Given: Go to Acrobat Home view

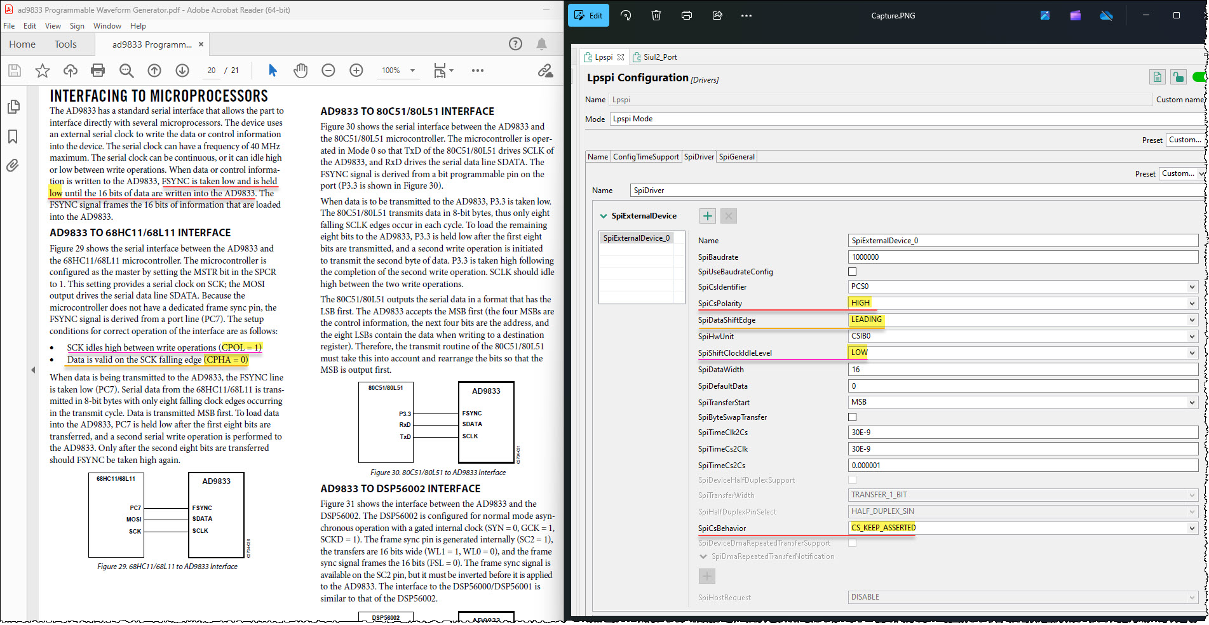Looking at the screenshot, I should pyautogui.click(x=22, y=44).
